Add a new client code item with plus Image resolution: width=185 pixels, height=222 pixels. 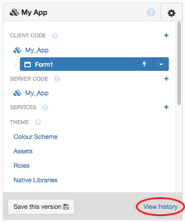tap(166, 36)
